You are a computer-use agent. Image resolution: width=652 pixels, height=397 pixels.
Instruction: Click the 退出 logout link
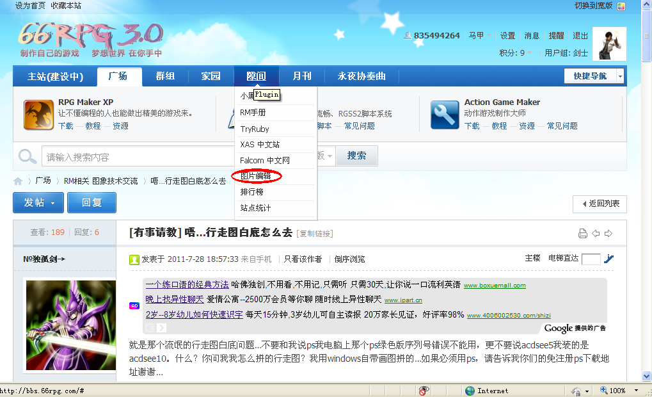click(580, 36)
